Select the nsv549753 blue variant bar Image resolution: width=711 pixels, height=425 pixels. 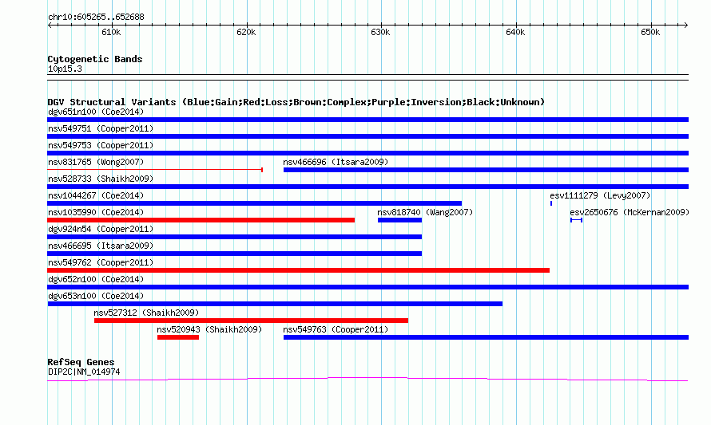click(x=367, y=153)
